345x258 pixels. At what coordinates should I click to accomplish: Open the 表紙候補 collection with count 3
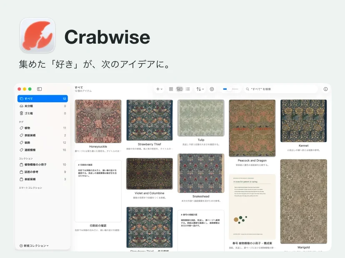point(42,179)
